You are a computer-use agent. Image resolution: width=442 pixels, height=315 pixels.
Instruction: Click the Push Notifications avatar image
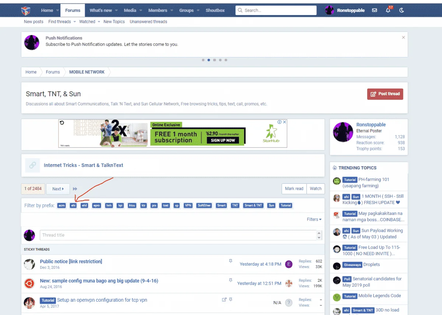click(x=32, y=42)
